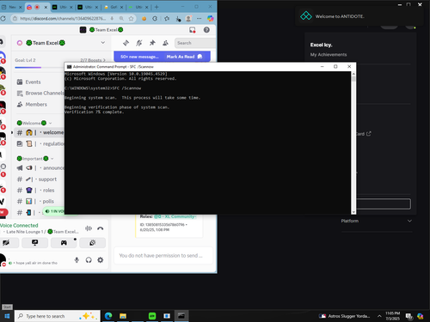This screenshot has height=322, width=430.
Task: Open Astros Slugger news widget
Action: tap(344, 316)
